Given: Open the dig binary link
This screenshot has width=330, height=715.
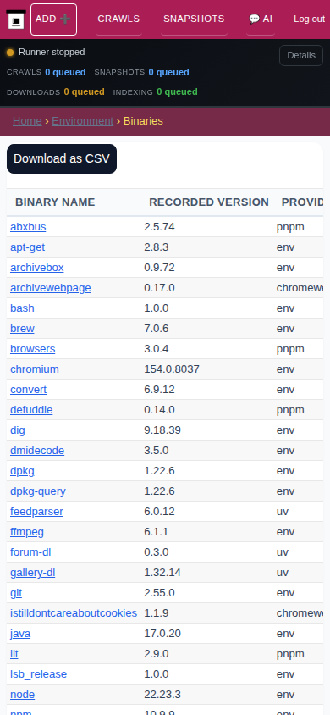Looking at the screenshot, I should click(18, 430).
